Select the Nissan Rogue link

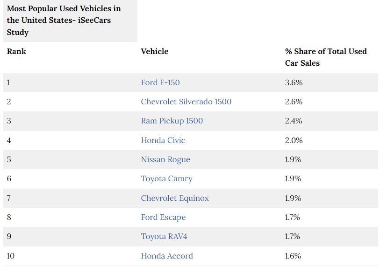pos(165,159)
